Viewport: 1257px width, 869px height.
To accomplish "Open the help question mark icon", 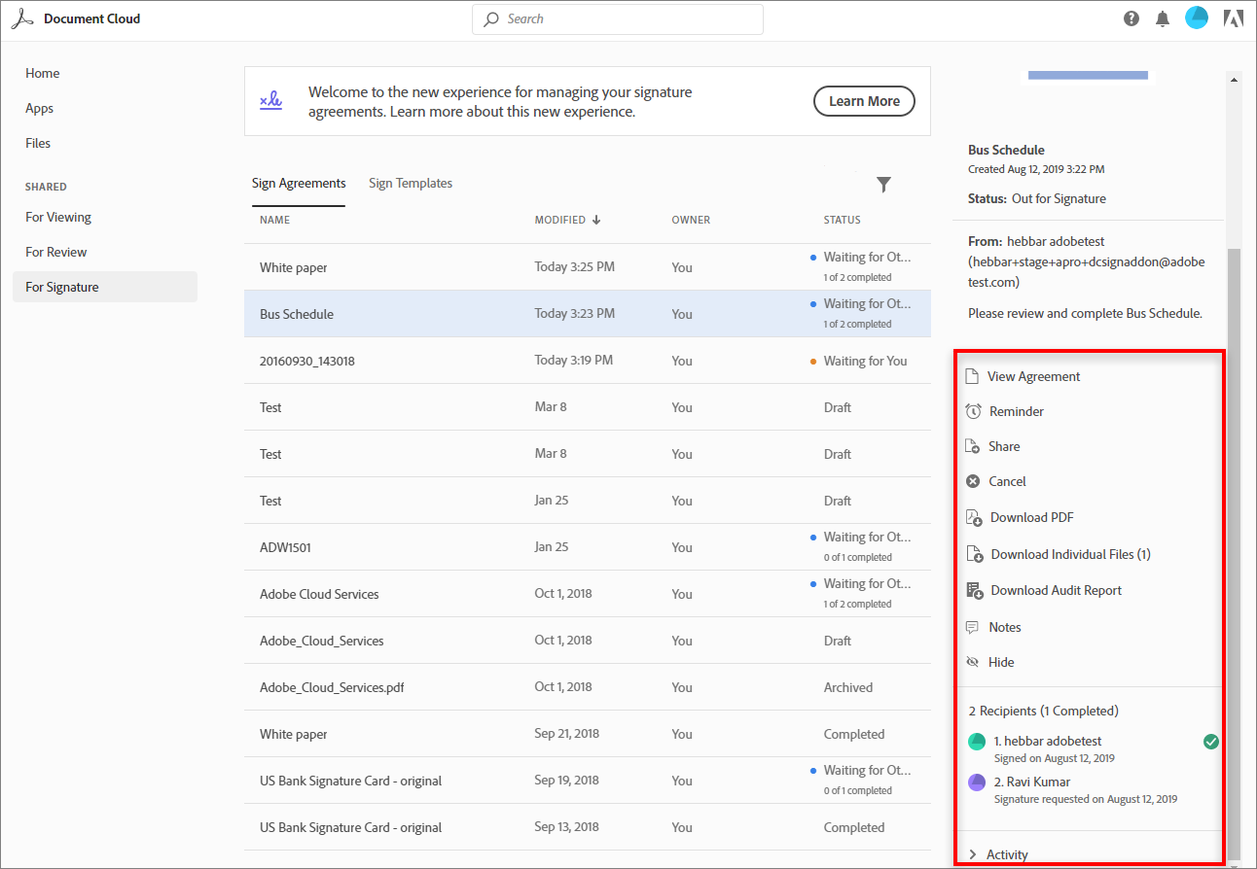I will 1131,18.
